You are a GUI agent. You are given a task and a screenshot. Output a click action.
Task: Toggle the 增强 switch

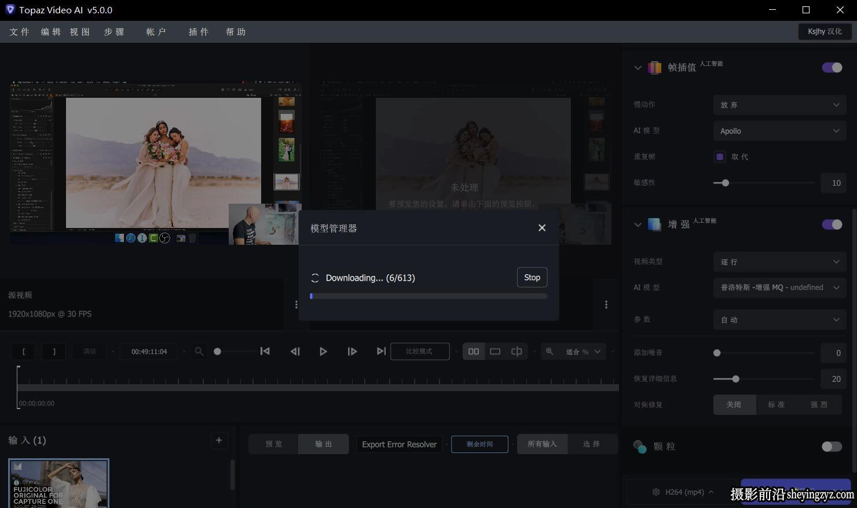832,224
